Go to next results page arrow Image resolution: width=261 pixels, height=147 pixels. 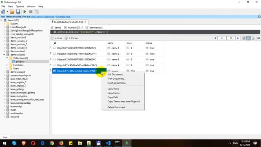click(x=238, y=38)
